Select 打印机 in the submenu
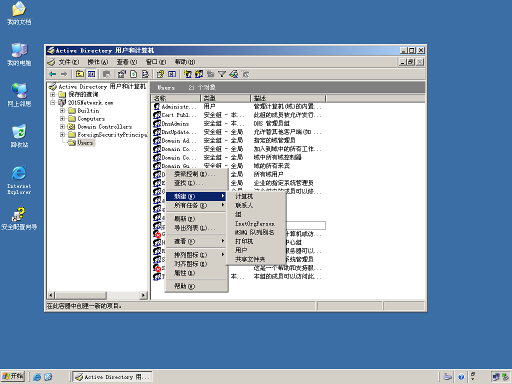 (256, 241)
